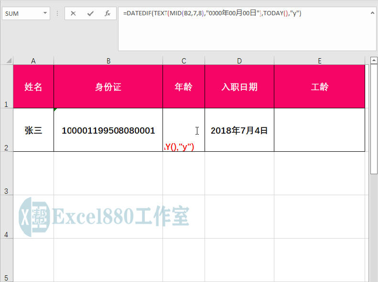Click the 工龄 header cell
The image size is (378, 282).
[320, 87]
